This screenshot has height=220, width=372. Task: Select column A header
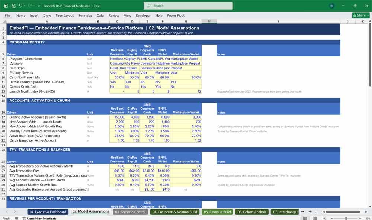click(47, 22)
